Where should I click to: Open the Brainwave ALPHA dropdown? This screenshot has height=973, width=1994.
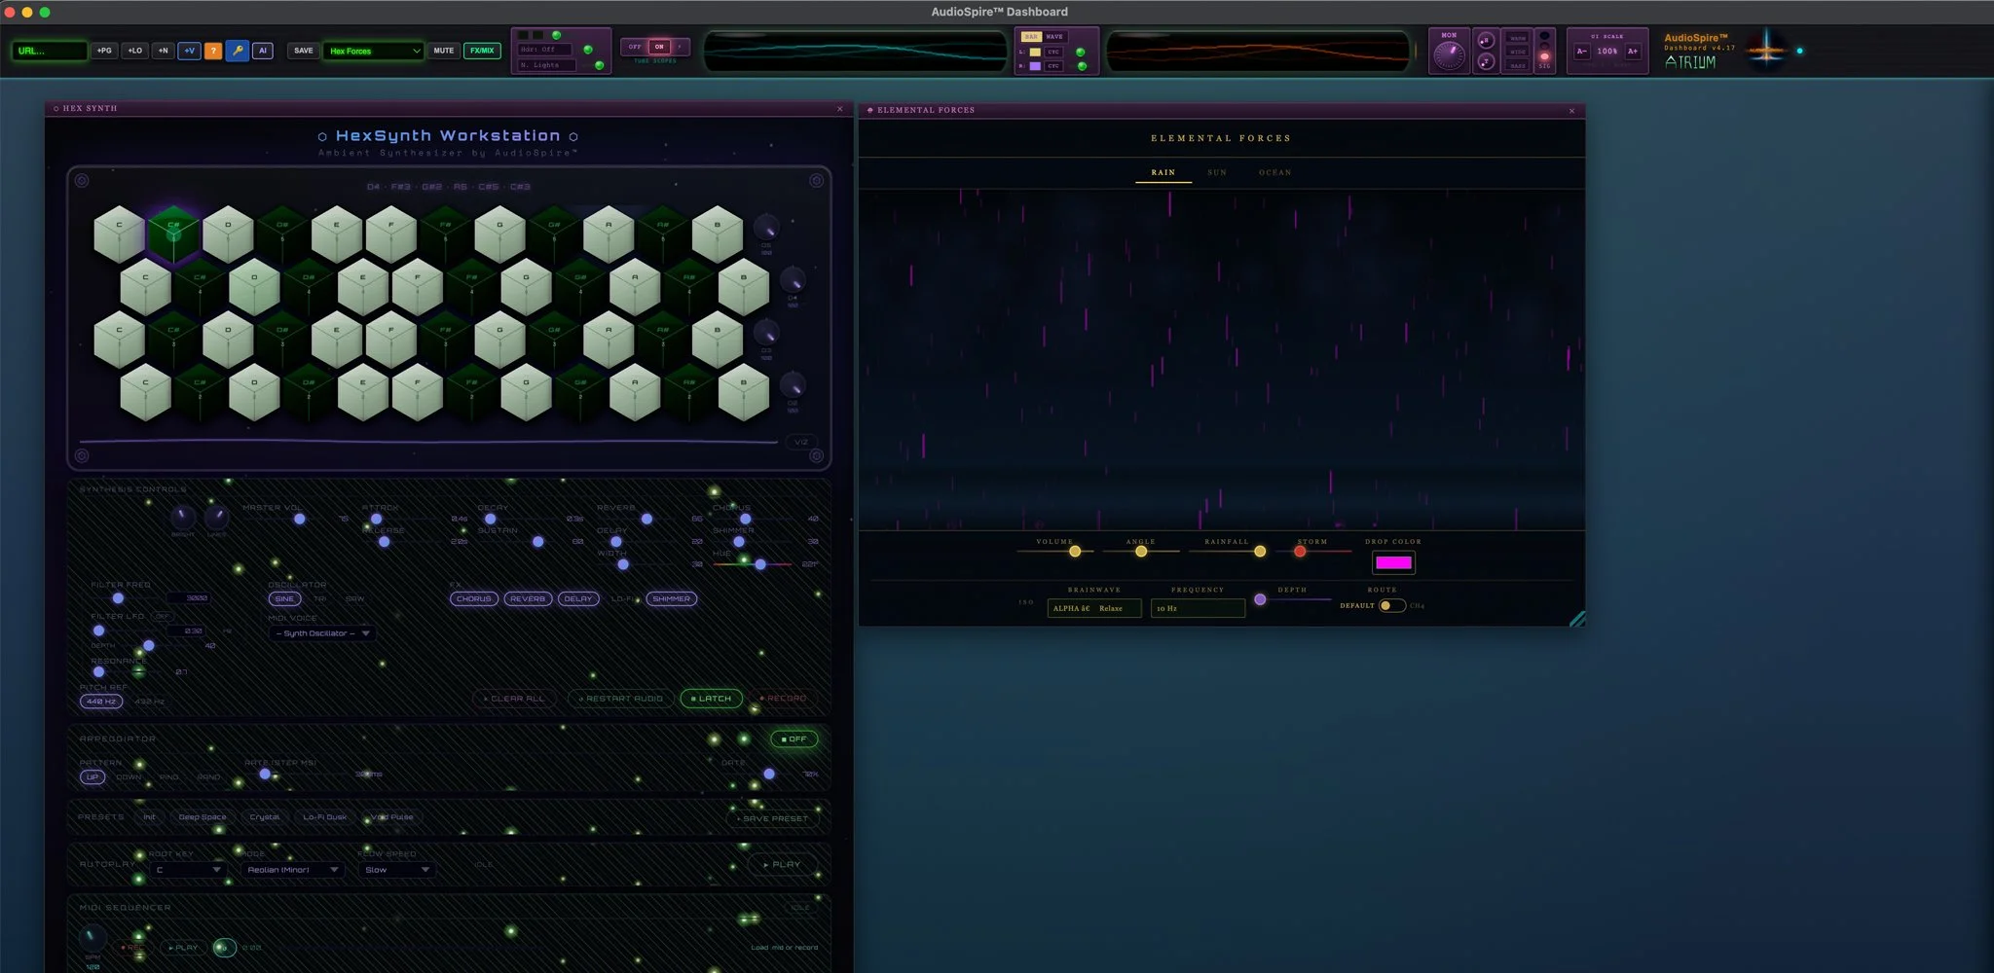coord(1093,608)
